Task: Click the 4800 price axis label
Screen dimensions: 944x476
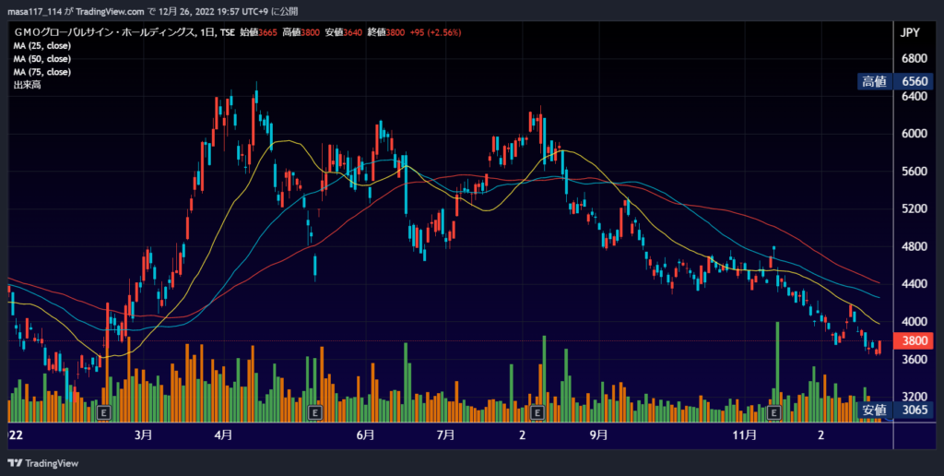Action: tap(914, 246)
